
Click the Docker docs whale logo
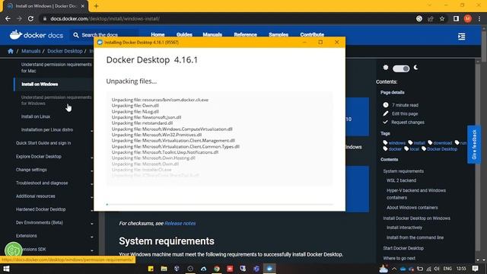pos(36,35)
